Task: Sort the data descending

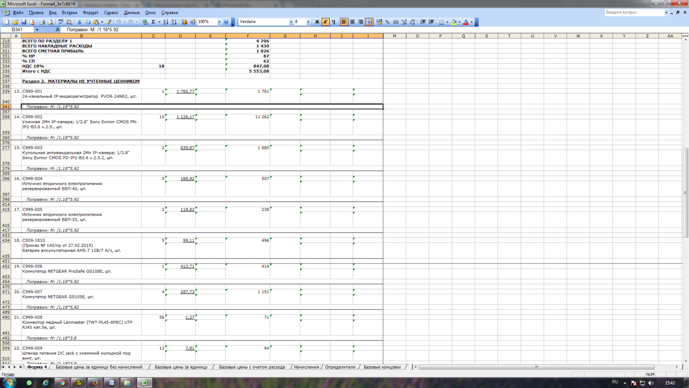Action: pos(174,22)
